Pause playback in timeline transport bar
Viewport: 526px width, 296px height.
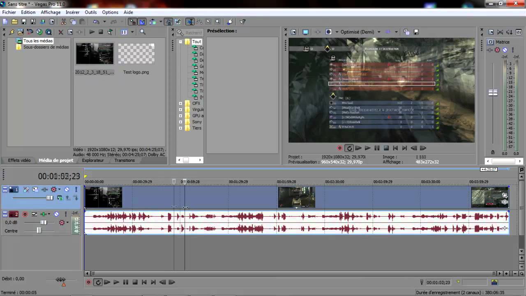coord(125,282)
